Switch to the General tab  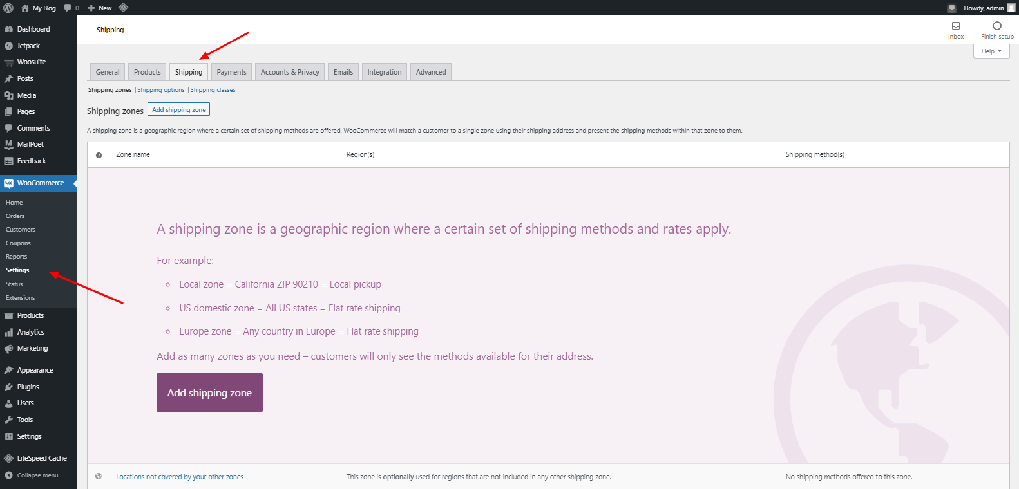pyautogui.click(x=108, y=72)
